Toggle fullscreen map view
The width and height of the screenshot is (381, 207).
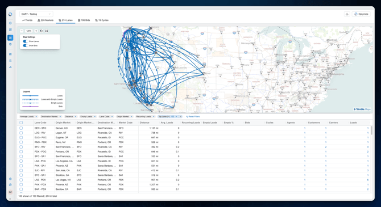[x=47, y=31]
